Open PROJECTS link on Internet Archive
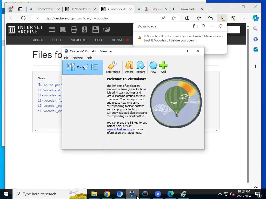The height and width of the screenshot is (199, 266). [x=78, y=40]
